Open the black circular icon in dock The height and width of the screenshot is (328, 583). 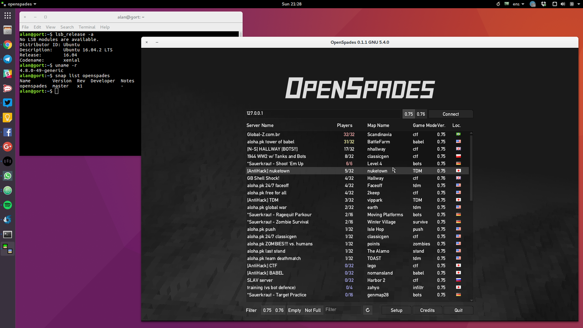(7, 161)
